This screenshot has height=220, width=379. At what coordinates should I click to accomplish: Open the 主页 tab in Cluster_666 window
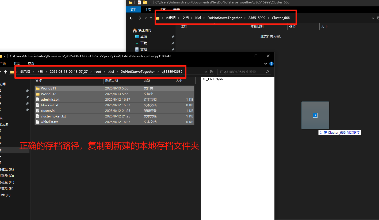point(148,10)
